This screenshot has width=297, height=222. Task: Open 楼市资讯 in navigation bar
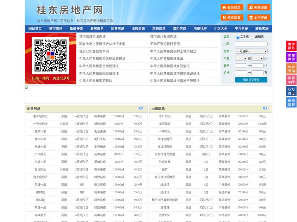56,28
